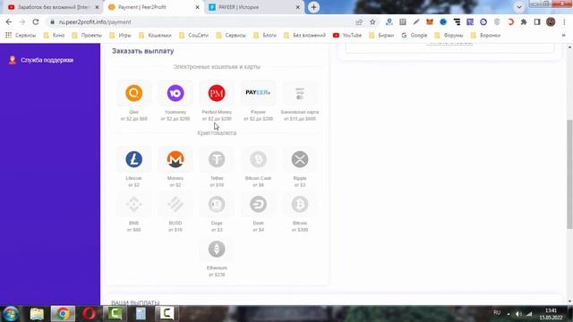Open the Служба поддержки support link
This screenshot has height=322, width=573.
[41, 60]
